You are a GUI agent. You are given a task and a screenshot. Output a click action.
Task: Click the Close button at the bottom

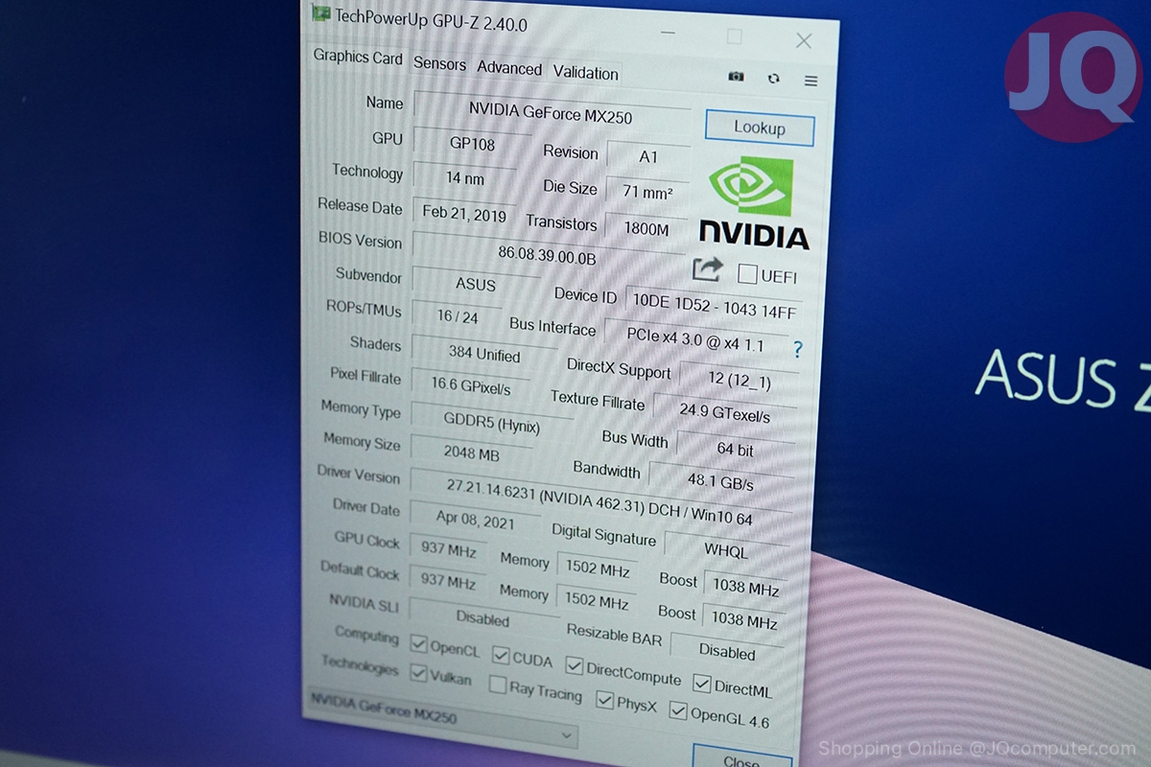point(741,757)
